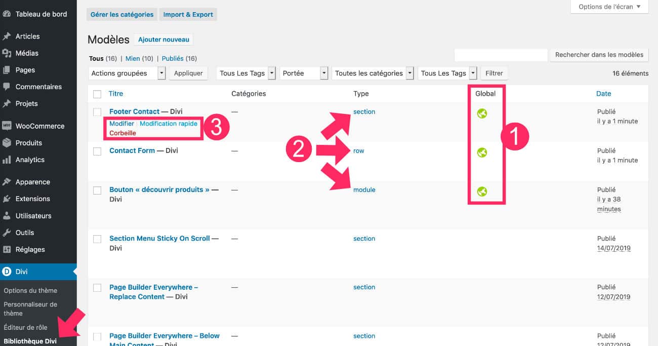Check the Page Builder Everywhere – Below Main Content checkbox
The width and height of the screenshot is (658, 346).
(x=97, y=336)
